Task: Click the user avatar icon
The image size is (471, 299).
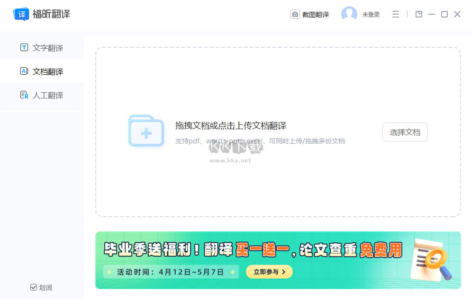Action: [348, 14]
